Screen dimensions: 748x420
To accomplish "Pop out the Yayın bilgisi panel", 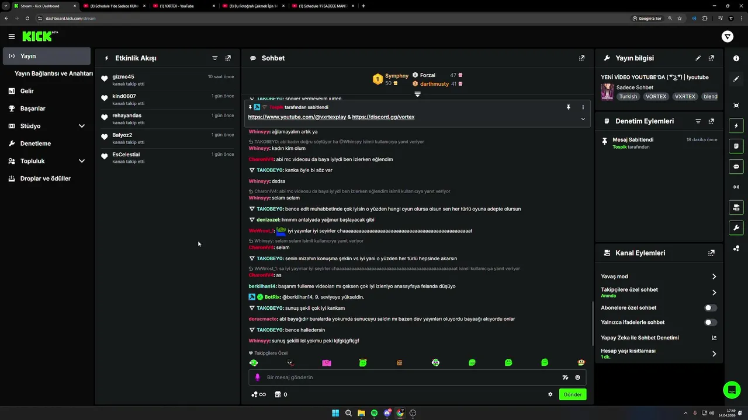I will click(711, 58).
